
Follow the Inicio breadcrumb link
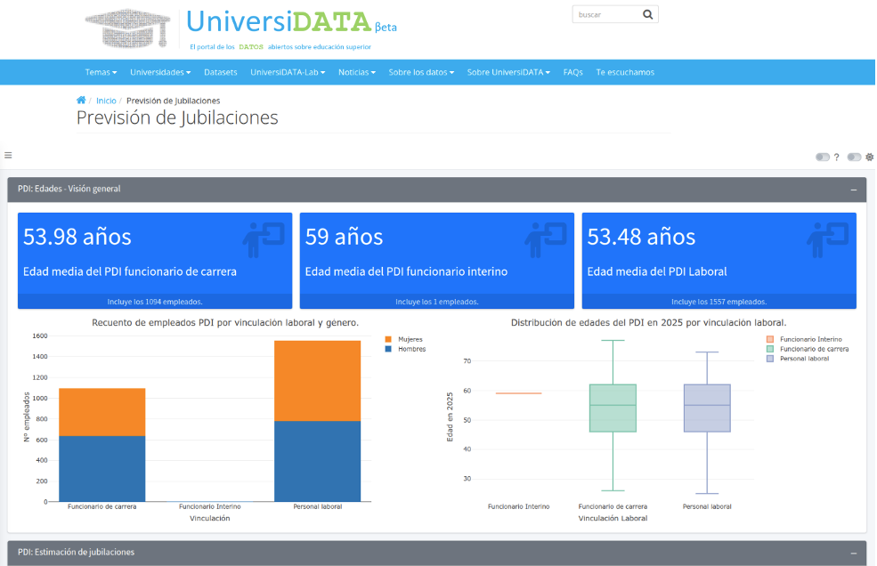point(106,101)
